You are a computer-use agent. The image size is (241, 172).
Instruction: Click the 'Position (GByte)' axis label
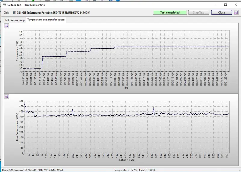tap(126, 160)
